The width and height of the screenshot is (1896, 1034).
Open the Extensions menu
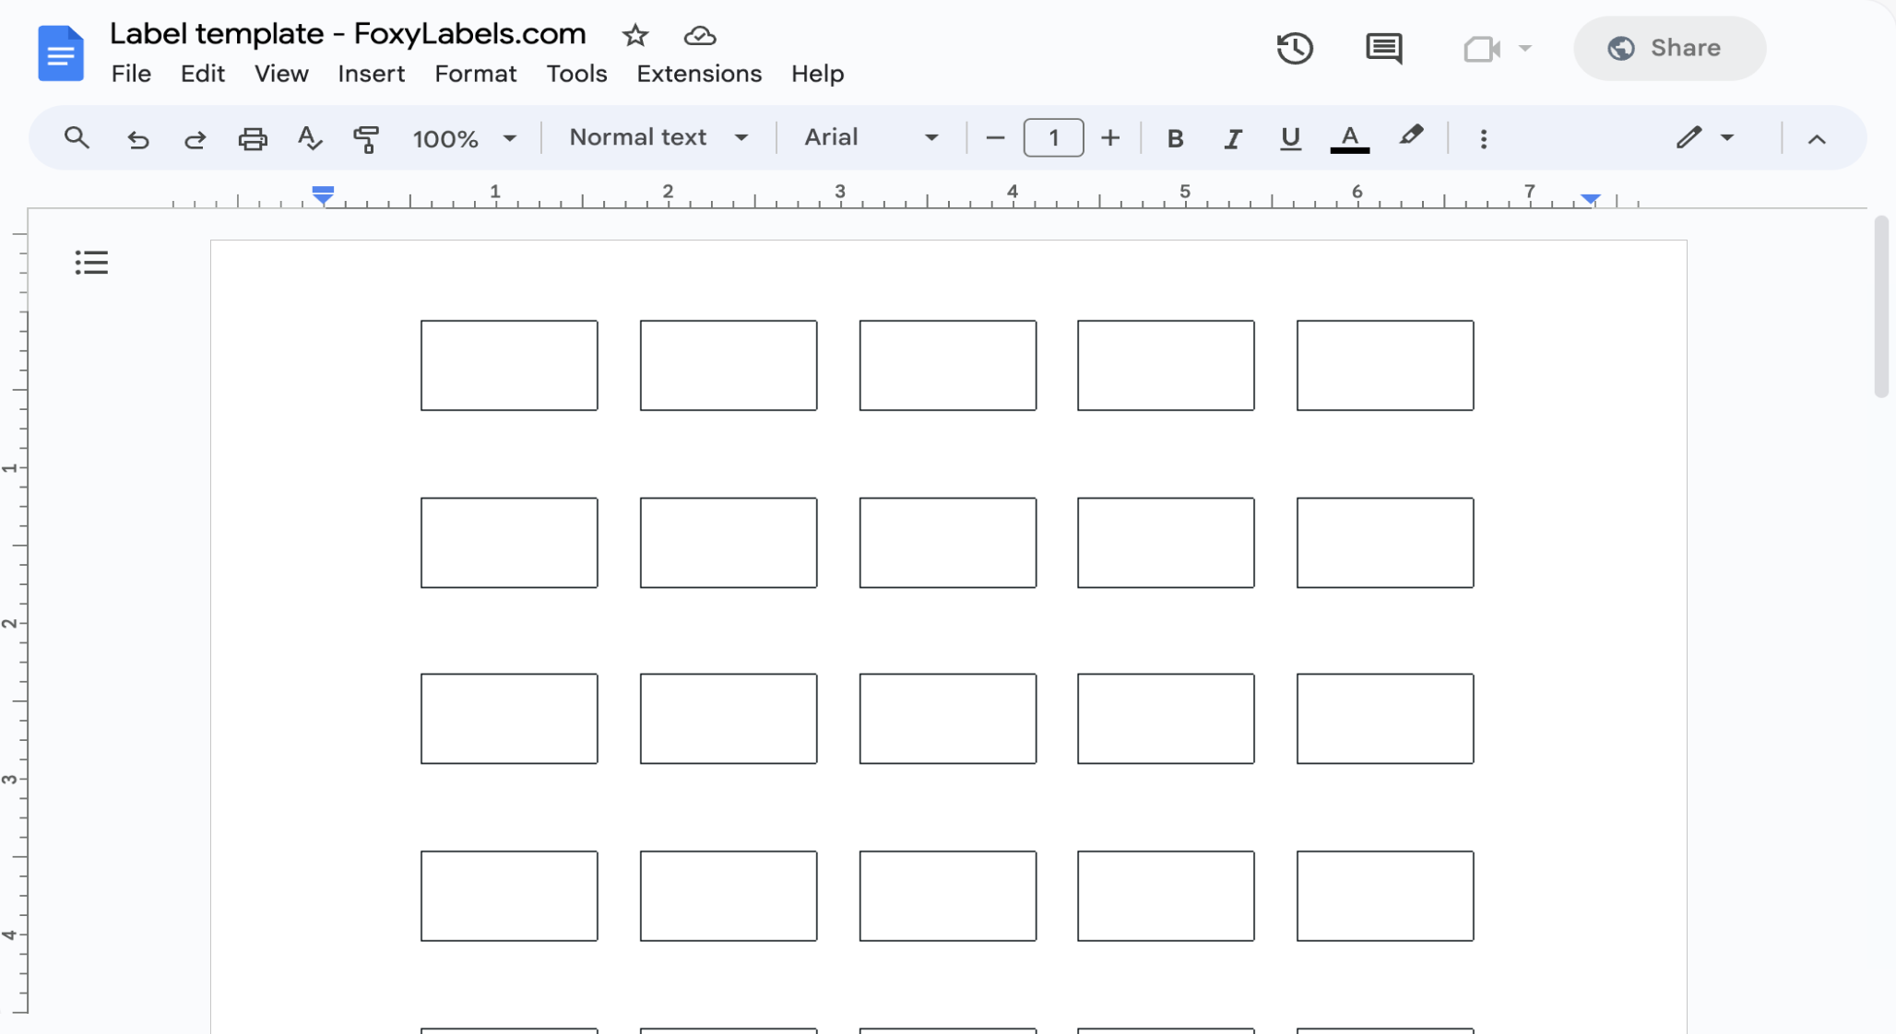(698, 74)
